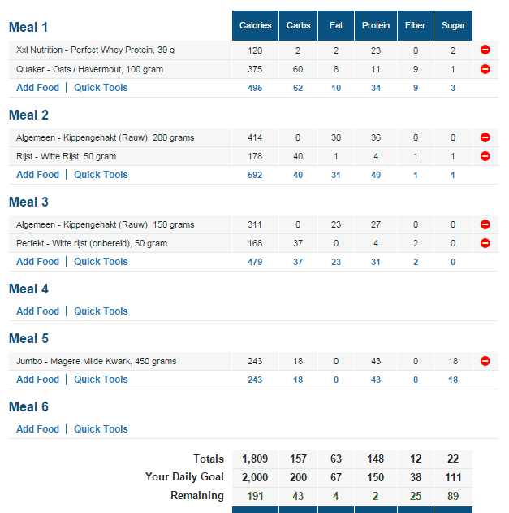This screenshot has height=513, width=509.
Task: Open Quick Tools for Meal 4
Action: tap(101, 311)
